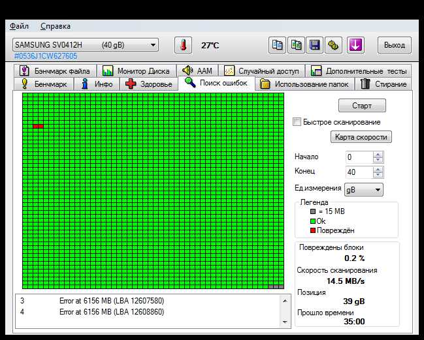Click the Выход exit button
Screen dimensions: 424x340
pyautogui.click(x=394, y=45)
